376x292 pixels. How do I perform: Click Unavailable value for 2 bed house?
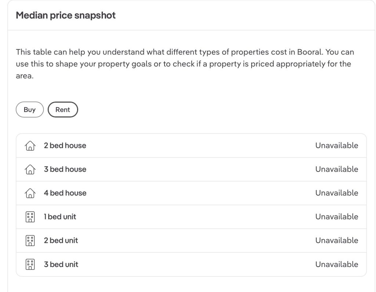(x=336, y=145)
